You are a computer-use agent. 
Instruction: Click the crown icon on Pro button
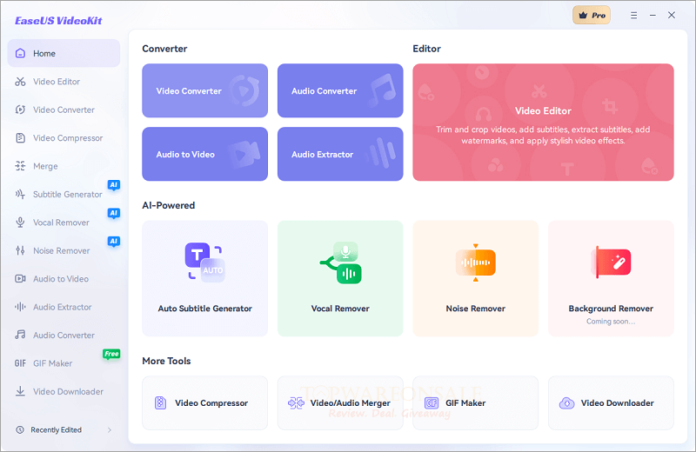coord(583,16)
